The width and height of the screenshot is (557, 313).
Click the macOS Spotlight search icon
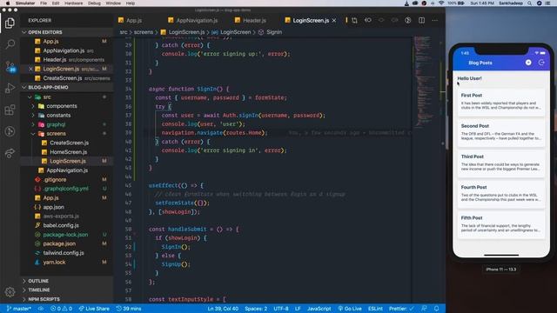pos(529,3)
